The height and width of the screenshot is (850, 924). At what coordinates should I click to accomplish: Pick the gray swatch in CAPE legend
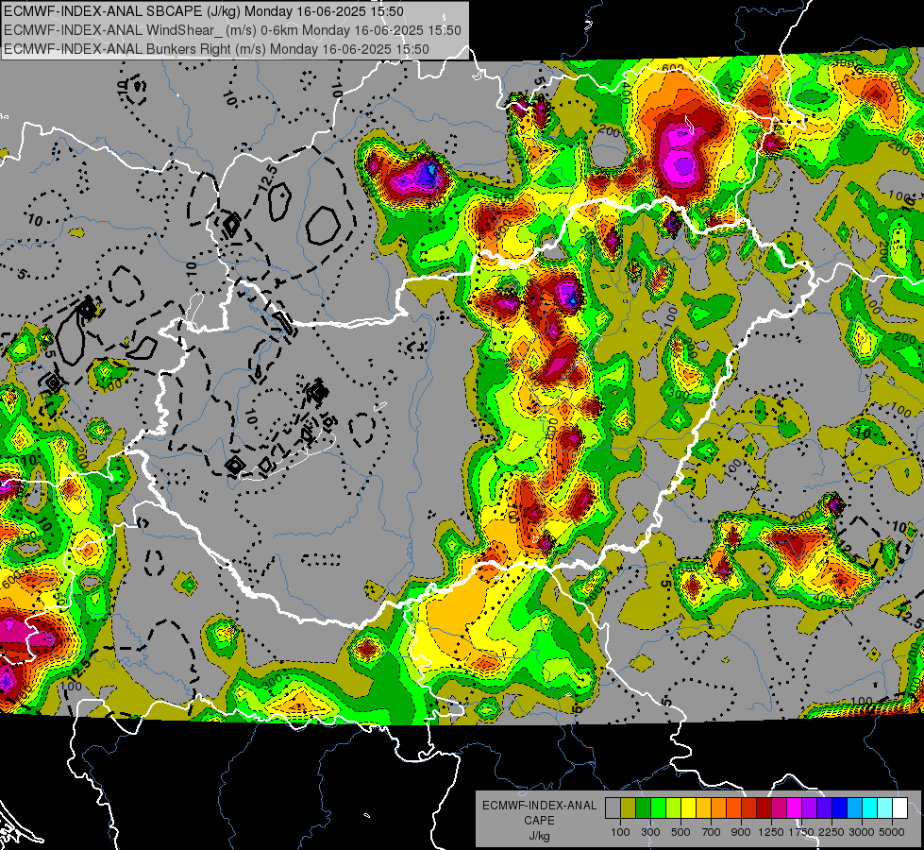point(613,808)
